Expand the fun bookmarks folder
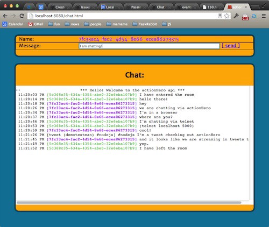 (54, 24)
